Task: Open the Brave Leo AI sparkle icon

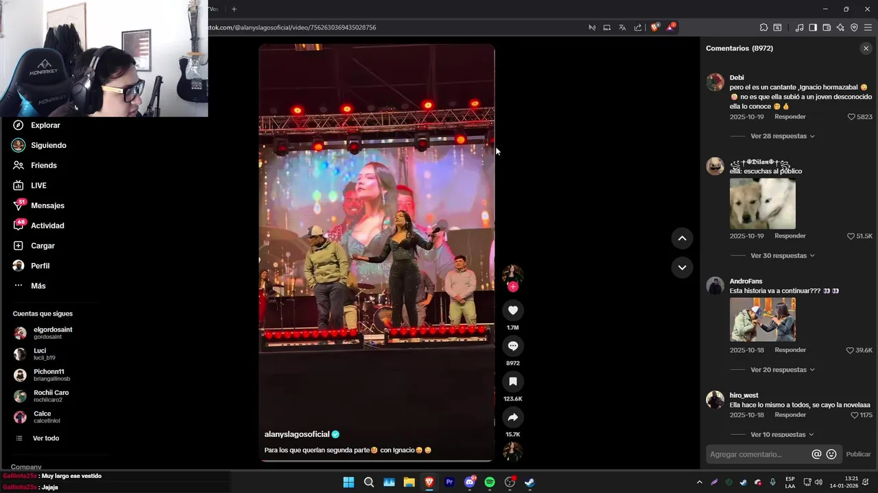Action: tap(840, 27)
